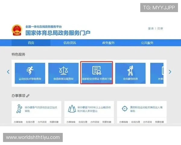This screenshot has height=145, width=181.
Task: Open 政务服务 navigation tab
Action: click(108, 43)
